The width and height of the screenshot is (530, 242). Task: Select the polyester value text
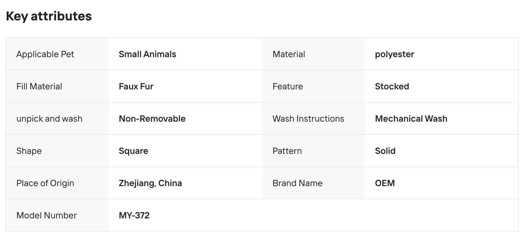pyautogui.click(x=394, y=54)
